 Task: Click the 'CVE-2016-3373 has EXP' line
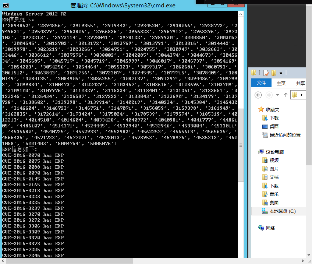[33, 244]
